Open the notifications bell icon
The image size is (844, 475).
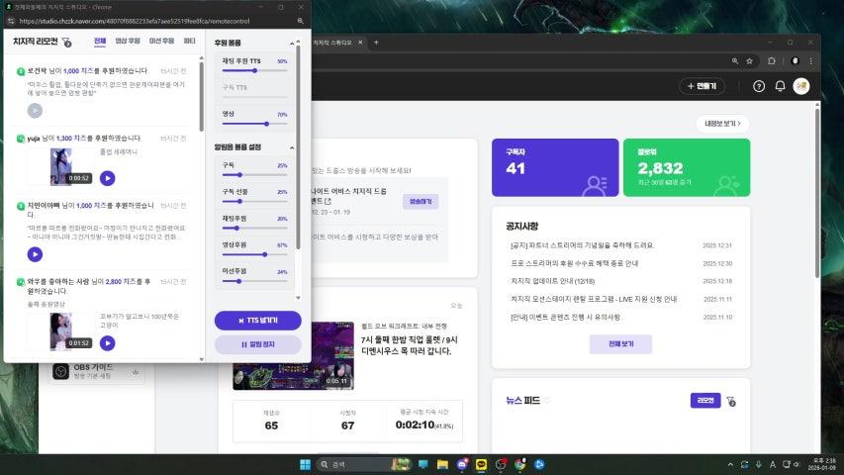(780, 86)
